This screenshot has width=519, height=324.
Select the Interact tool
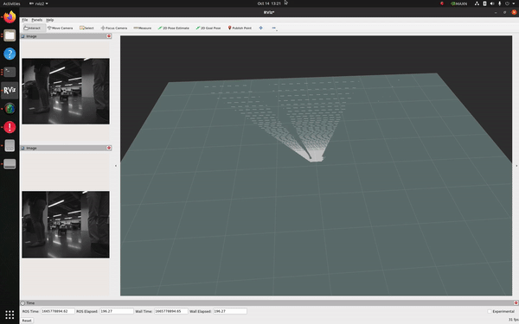pyautogui.click(x=33, y=29)
